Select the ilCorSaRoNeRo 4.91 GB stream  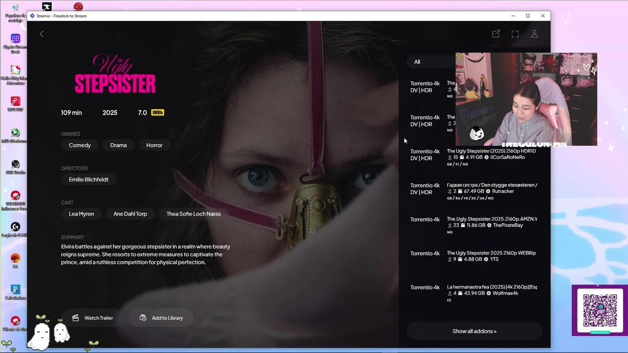click(474, 158)
